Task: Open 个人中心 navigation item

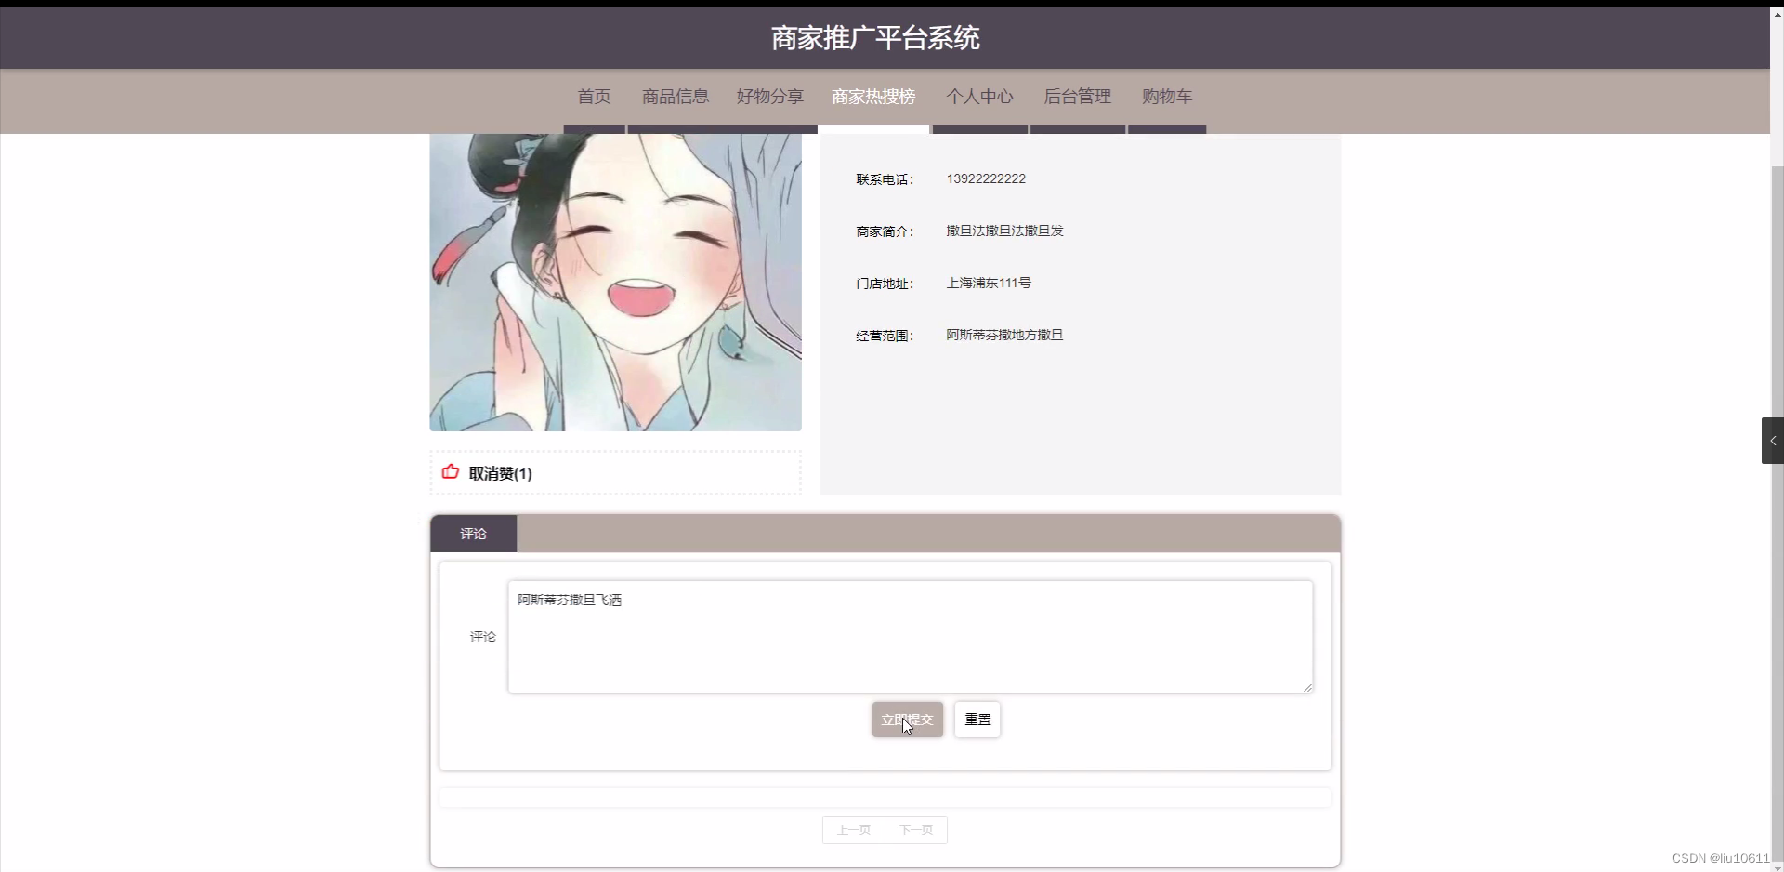Action: (979, 97)
